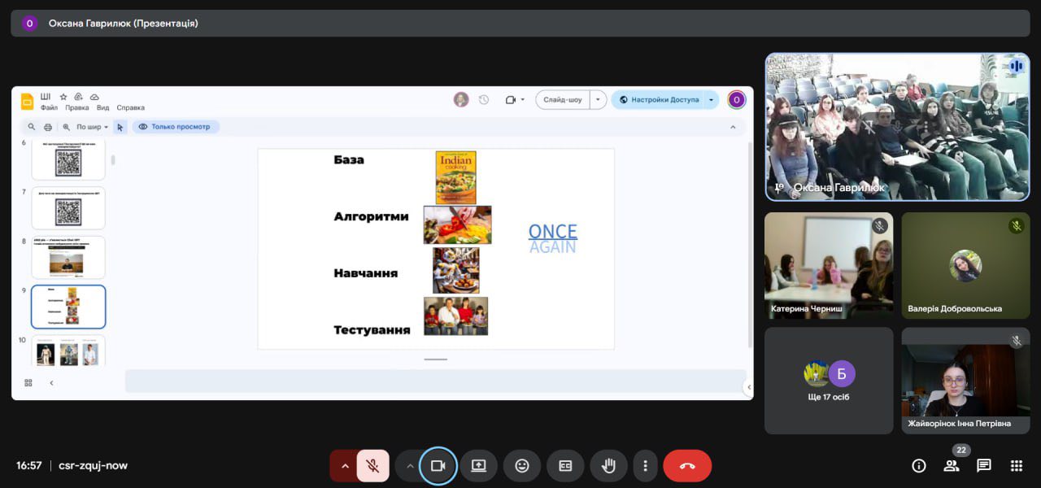Open the three-dot more options menu
Screen dimensions: 1041x488
(x=645, y=466)
